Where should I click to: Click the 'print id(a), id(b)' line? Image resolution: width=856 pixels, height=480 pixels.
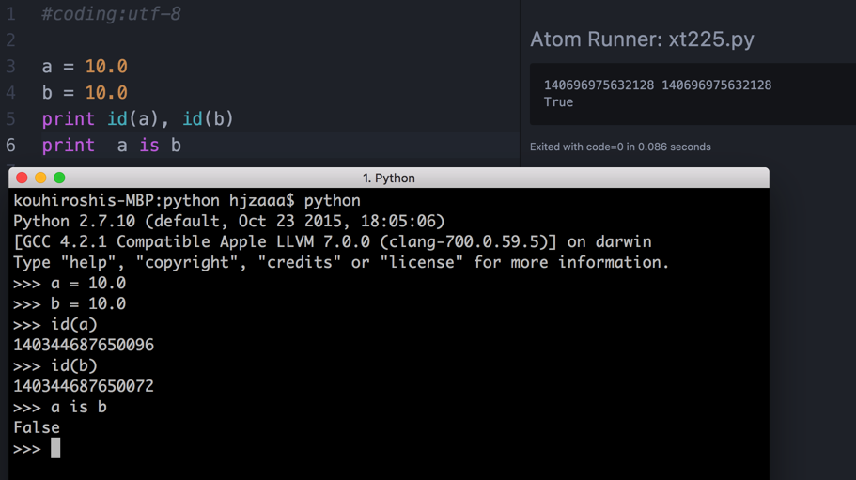click(x=137, y=119)
